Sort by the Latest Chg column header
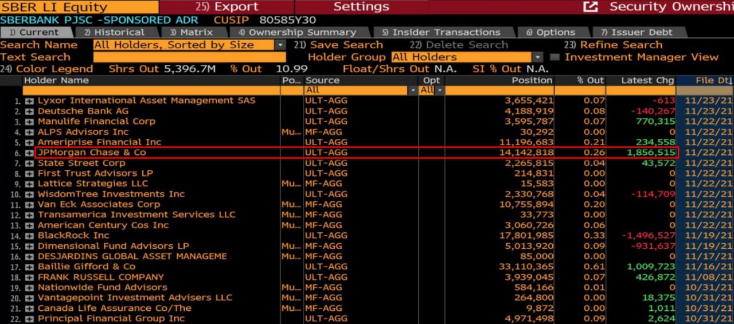This screenshot has width=734, height=324. click(648, 80)
